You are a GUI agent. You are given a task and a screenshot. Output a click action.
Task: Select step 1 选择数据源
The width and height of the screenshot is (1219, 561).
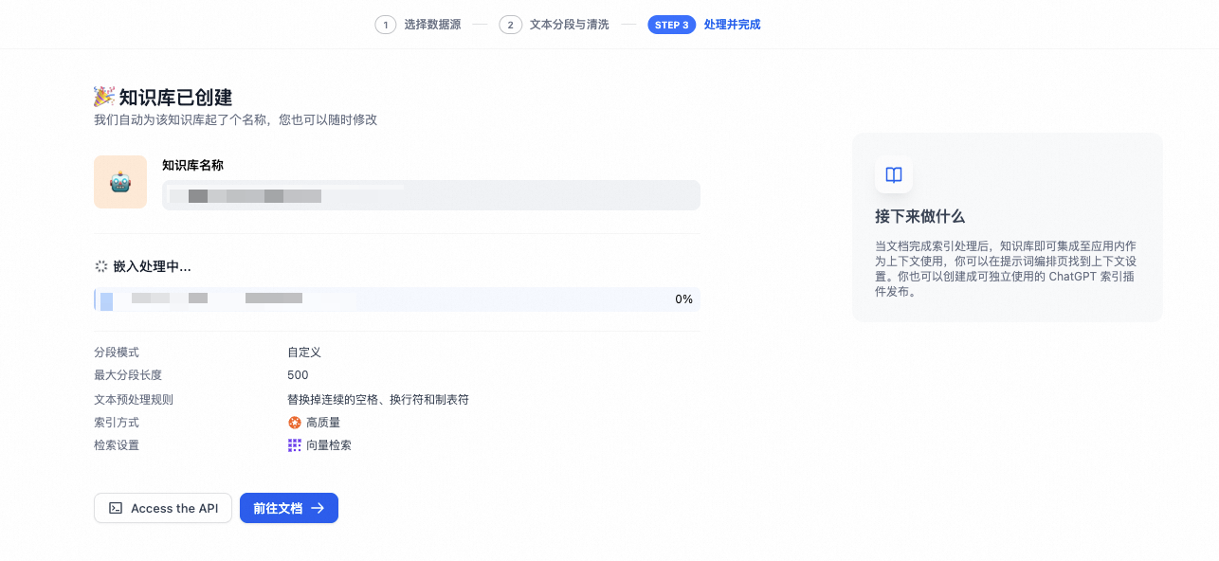click(x=418, y=25)
